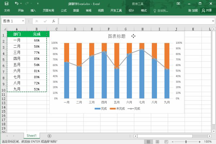Select cell with value 85%

pos(37,59)
